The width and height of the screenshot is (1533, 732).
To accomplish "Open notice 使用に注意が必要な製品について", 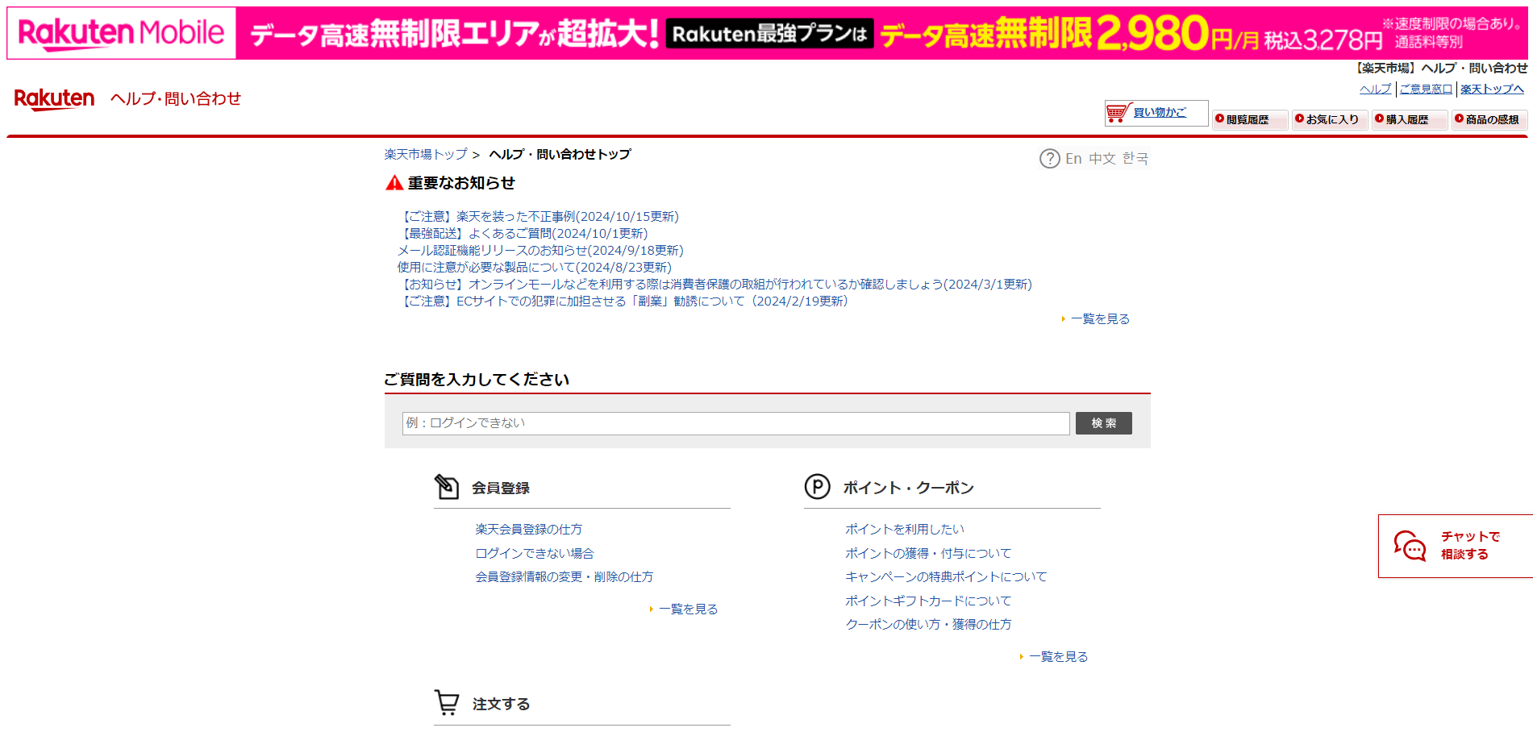I will click(x=534, y=268).
